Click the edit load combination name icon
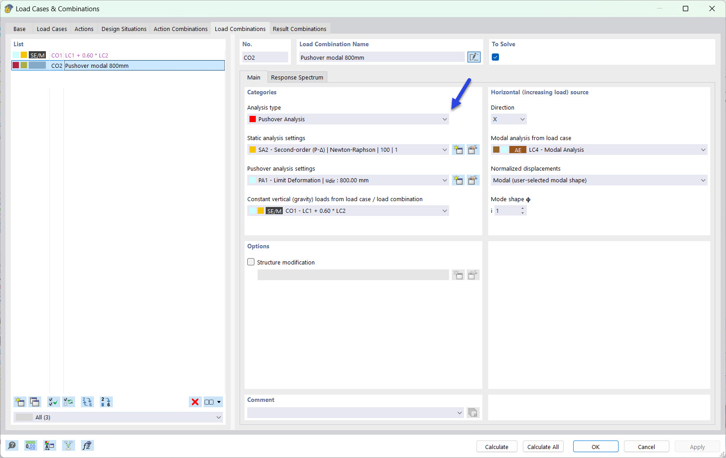Screen dimensions: 726x458 (474, 57)
